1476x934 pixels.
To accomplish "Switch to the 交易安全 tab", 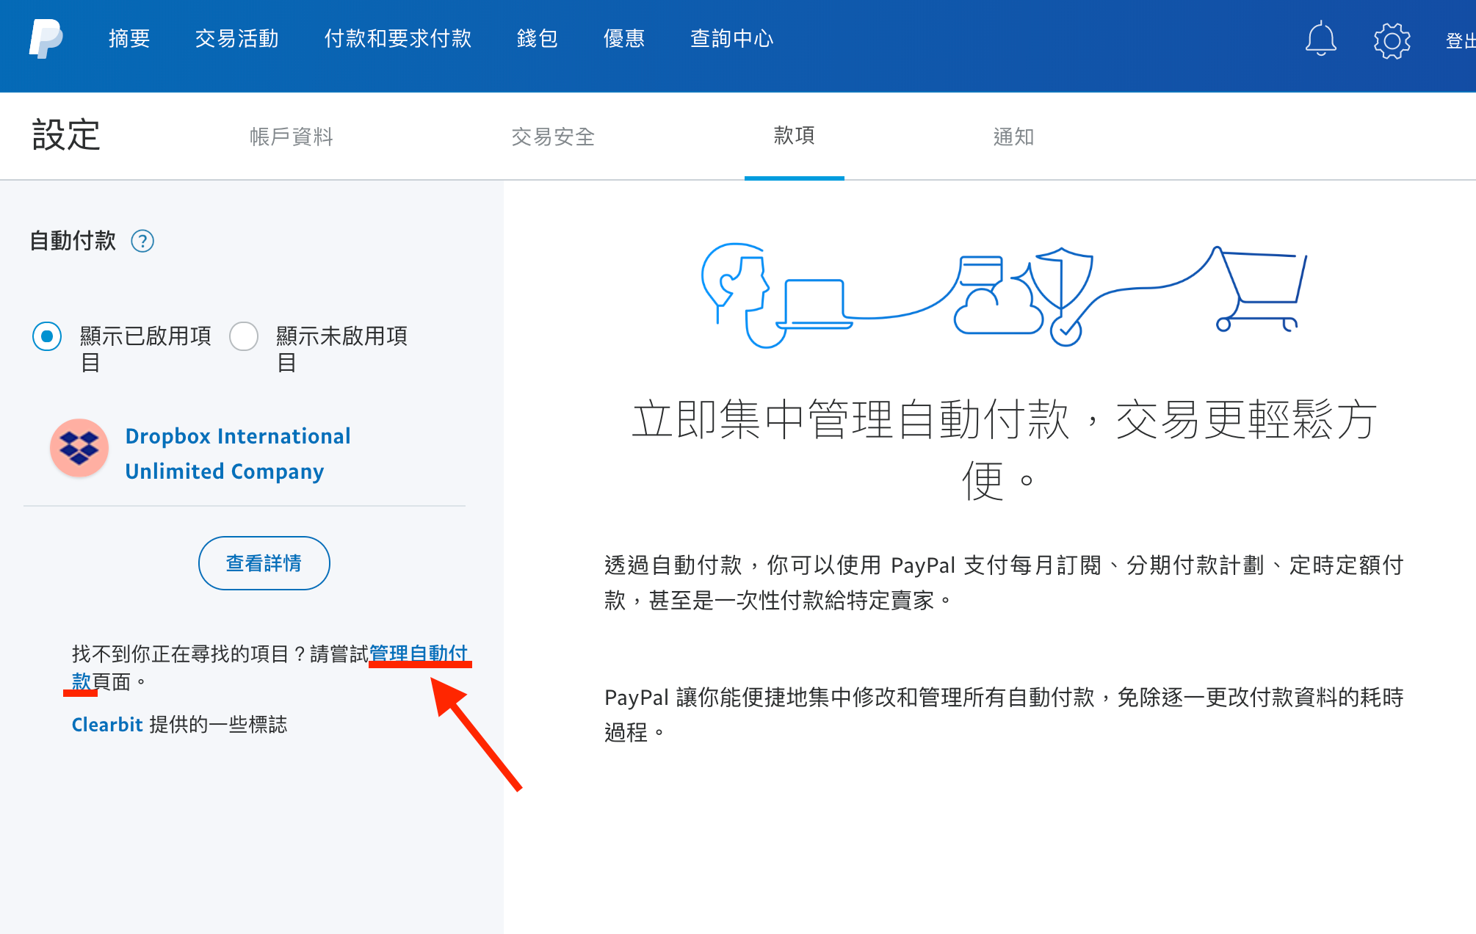I will [552, 137].
